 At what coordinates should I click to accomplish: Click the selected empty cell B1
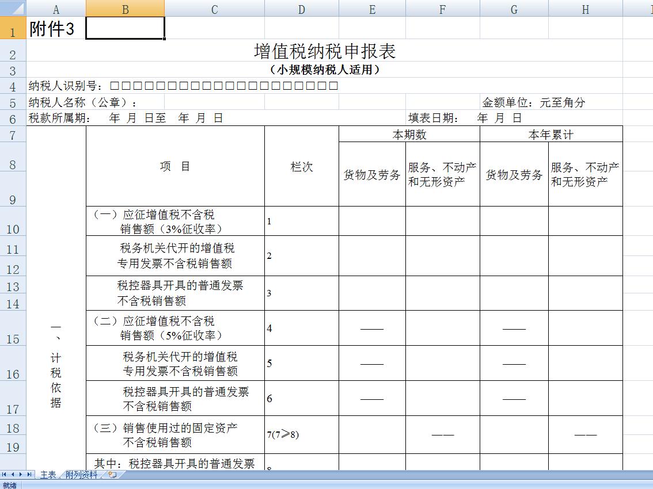click(126, 28)
